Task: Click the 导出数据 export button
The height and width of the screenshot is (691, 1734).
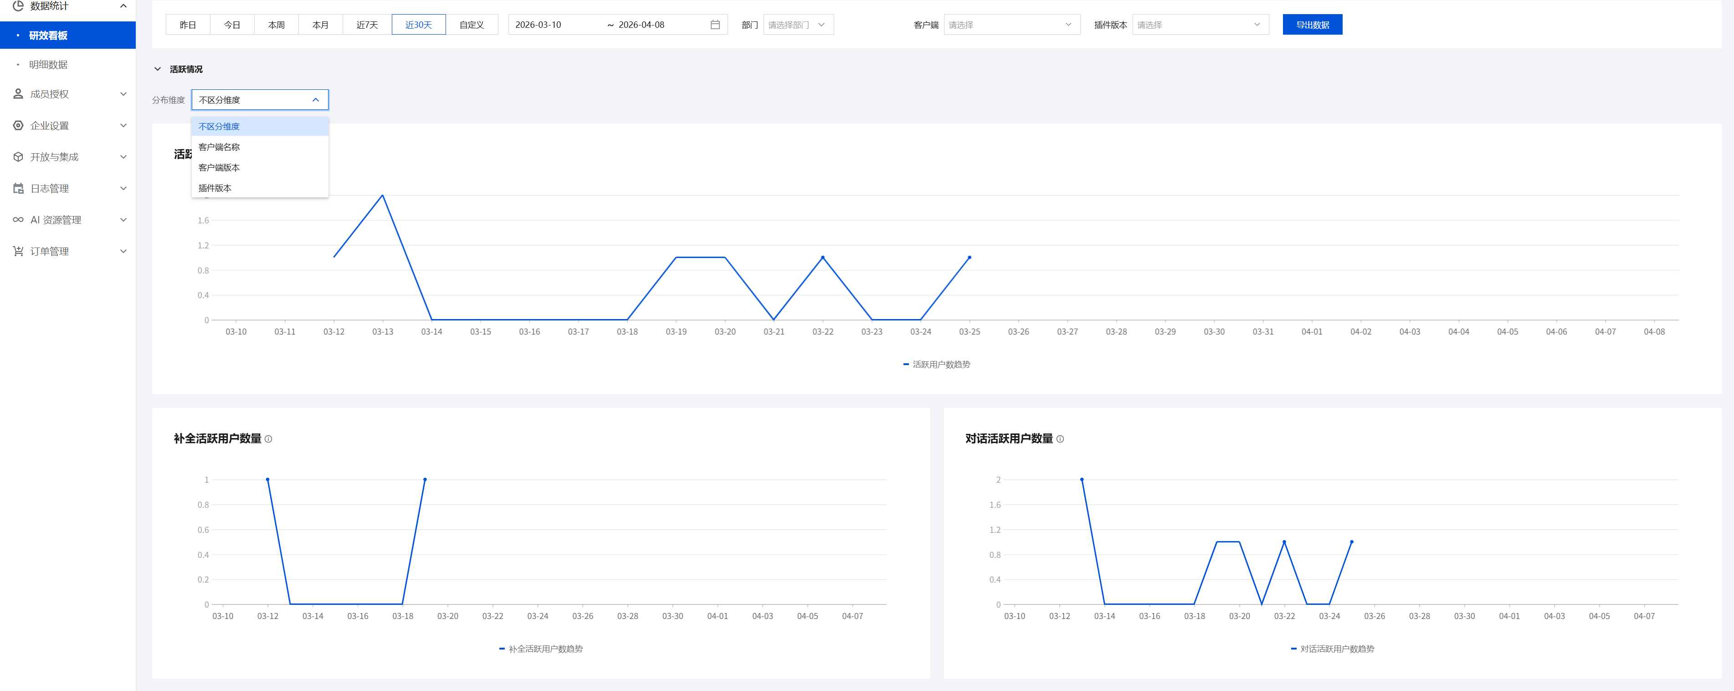Action: click(x=1312, y=25)
